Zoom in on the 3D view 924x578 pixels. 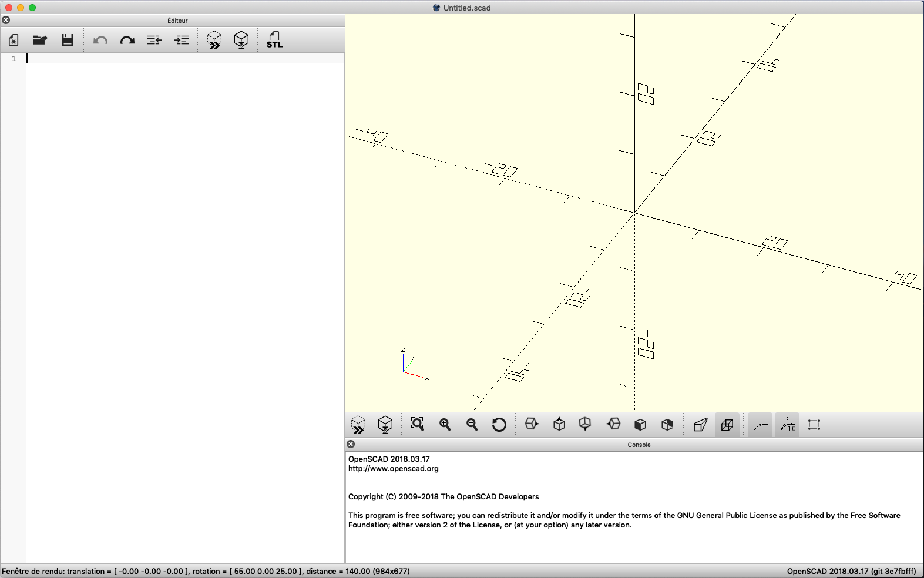coord(445,424)
